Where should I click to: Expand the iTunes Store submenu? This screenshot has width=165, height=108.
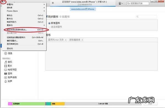click(x=24, y=11)
